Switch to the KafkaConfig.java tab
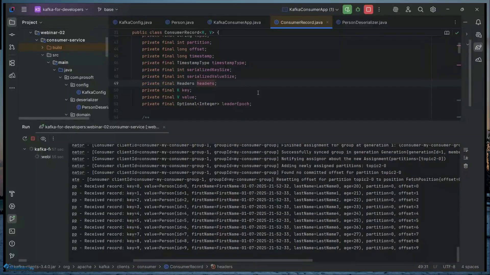 [135, 22]
